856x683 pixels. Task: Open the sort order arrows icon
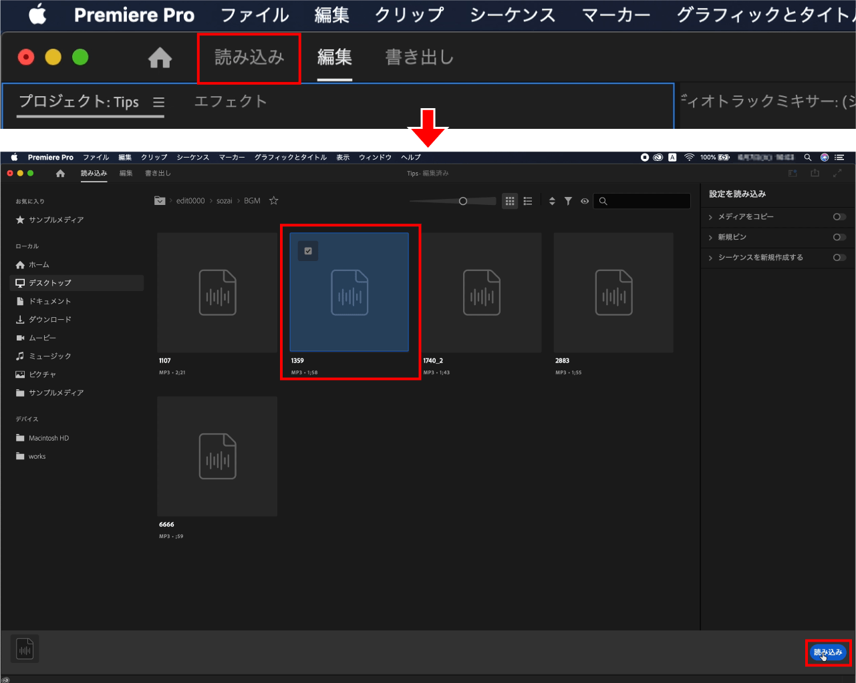pos(552,201)
